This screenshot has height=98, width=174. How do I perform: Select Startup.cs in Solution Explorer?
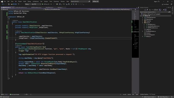click(x=148, y=36)
